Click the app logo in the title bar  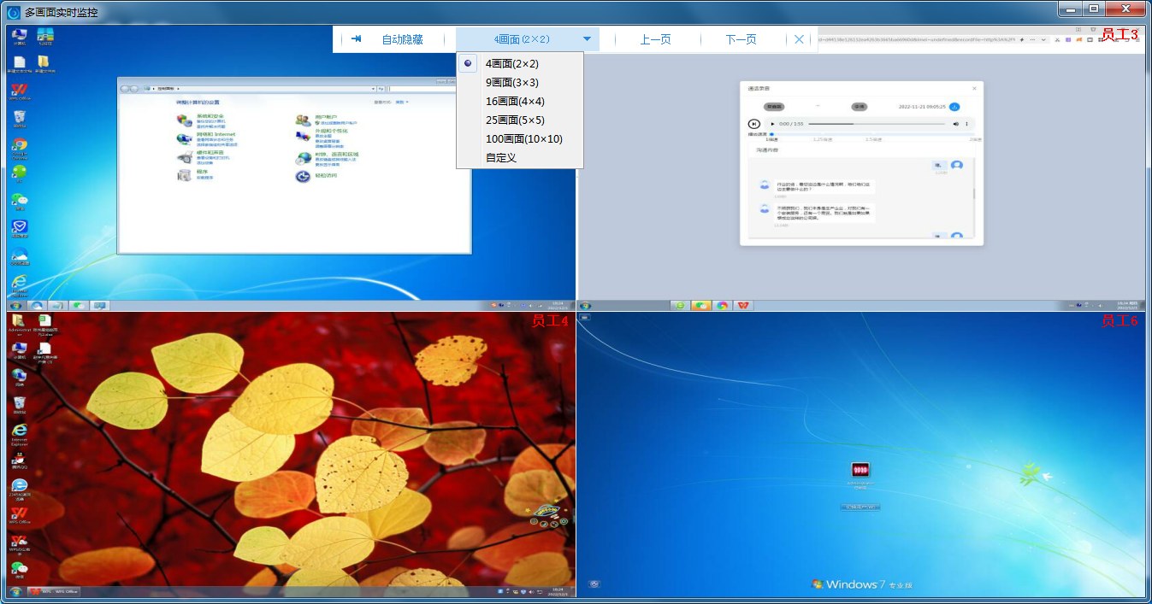click(x=13, y=12)
